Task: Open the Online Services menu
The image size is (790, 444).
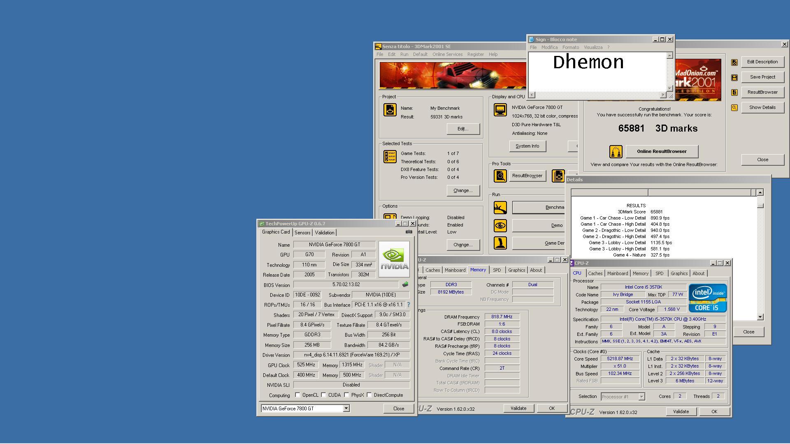Action: (447, 54)
